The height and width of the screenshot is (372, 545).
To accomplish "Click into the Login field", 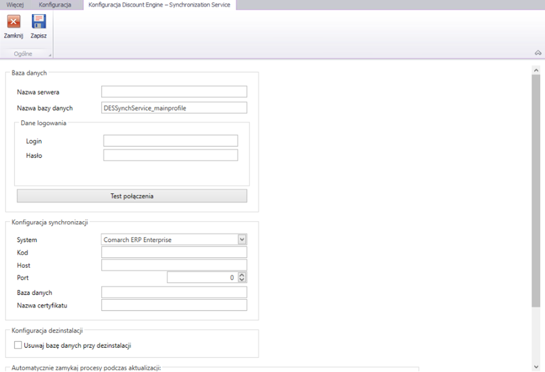I will click(171, 140).
